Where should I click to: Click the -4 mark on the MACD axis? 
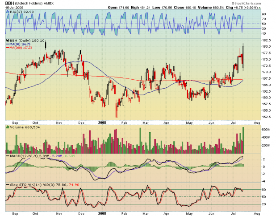[264, 181]
